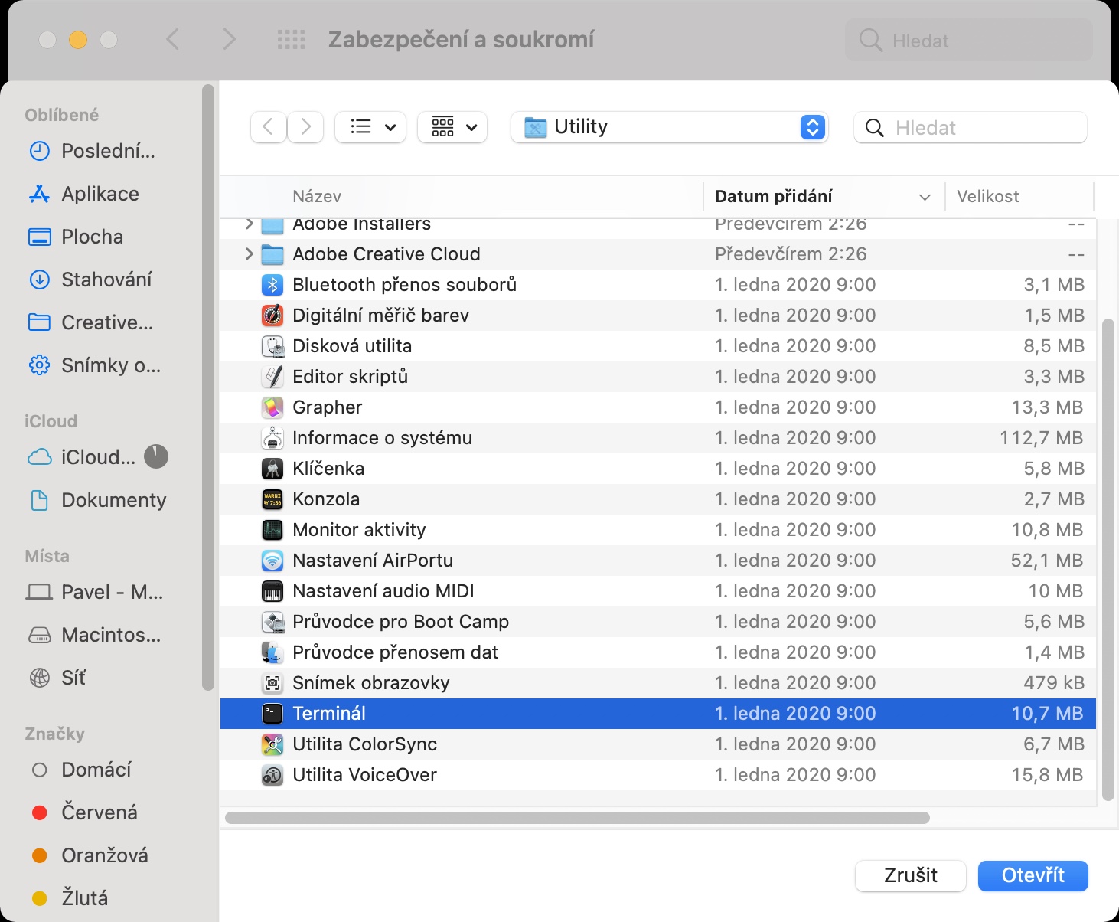Click the Zrušit button
Viewport: 1119px width, 922px height.
tap(910, 875)
